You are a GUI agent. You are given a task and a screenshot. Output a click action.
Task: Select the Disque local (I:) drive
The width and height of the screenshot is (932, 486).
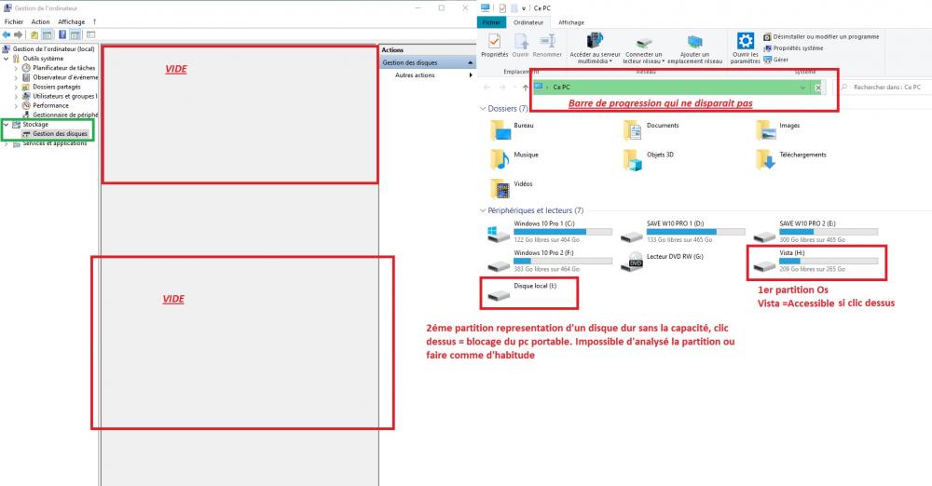(522, 291)
